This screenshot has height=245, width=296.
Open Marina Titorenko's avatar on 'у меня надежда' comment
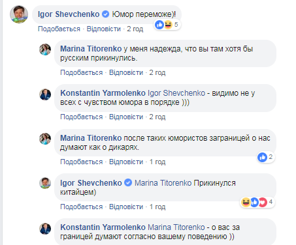pos(45,50)
